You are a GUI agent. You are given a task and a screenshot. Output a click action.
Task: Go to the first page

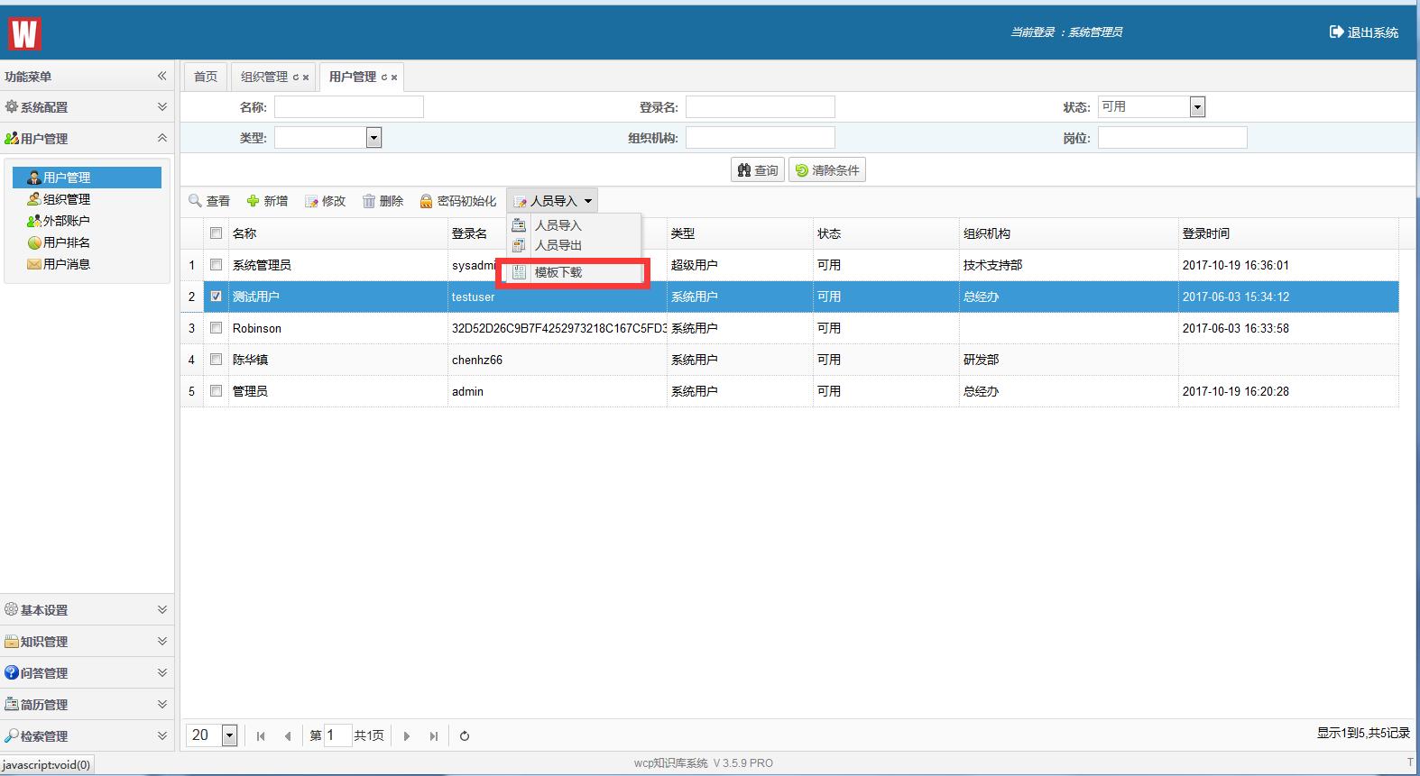261,736
